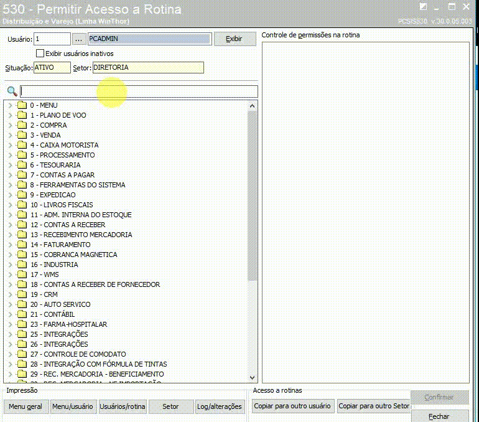
Task: Click Copiar para outro usuário
Action: point(292,406)
